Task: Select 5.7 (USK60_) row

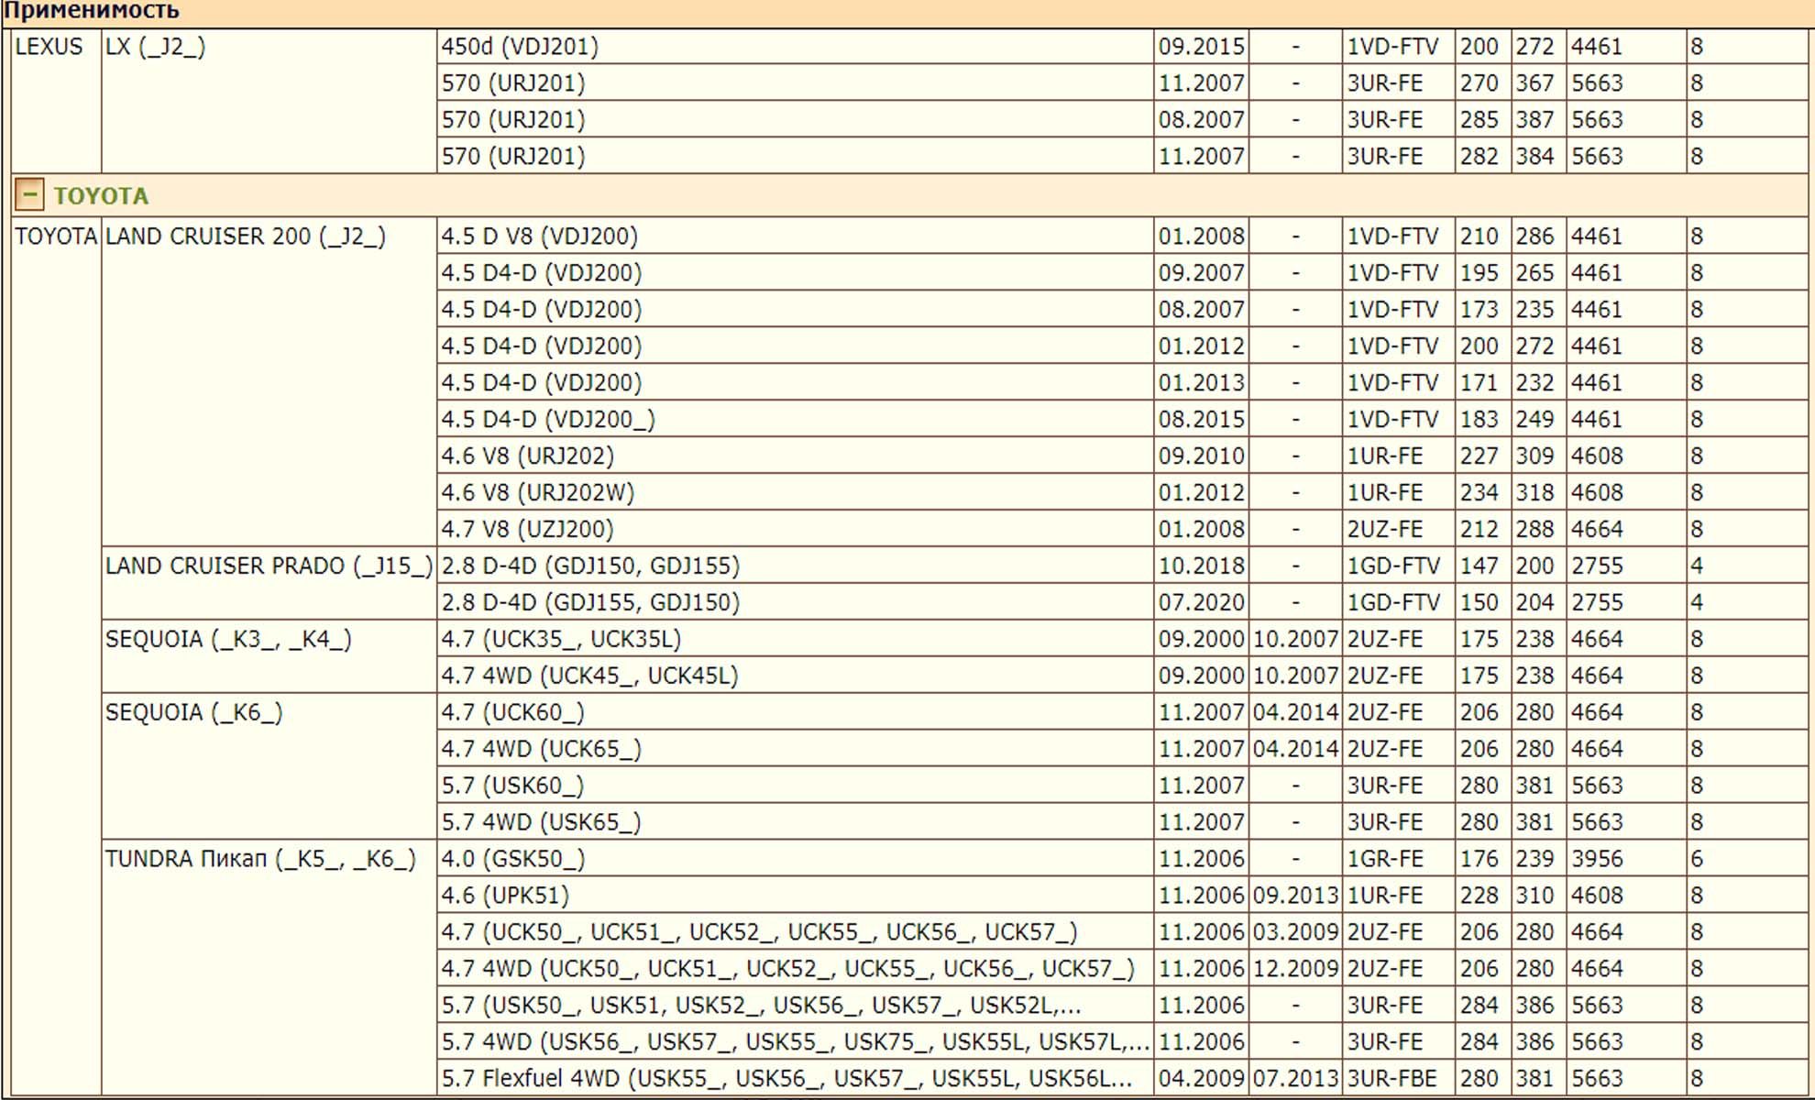Action: (x=1122, y=786)
